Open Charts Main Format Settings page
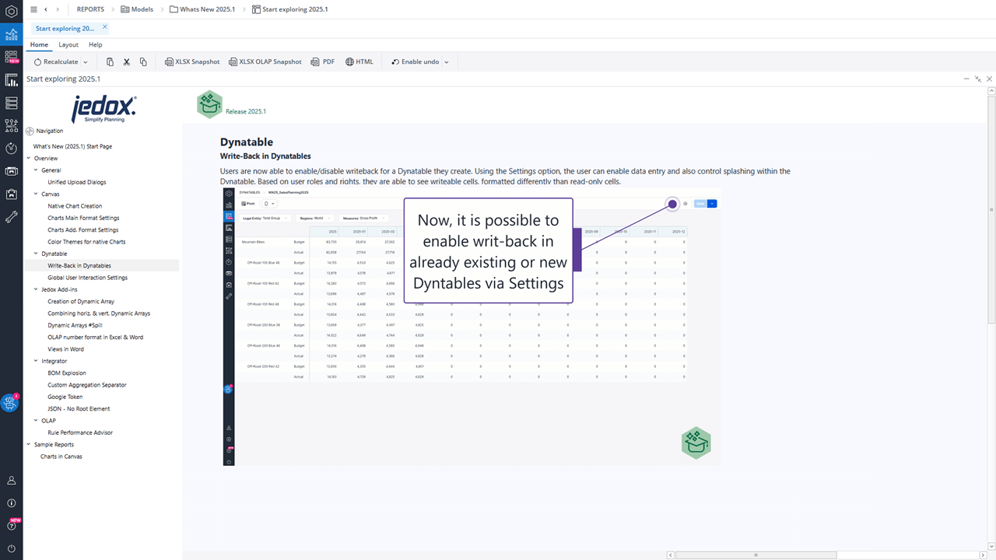996x560 pixels. coord(83,218)
